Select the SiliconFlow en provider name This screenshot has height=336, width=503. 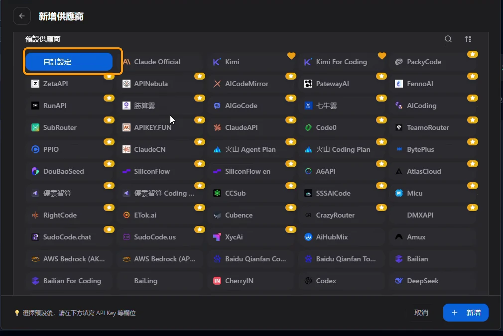[x=248, y=171]
